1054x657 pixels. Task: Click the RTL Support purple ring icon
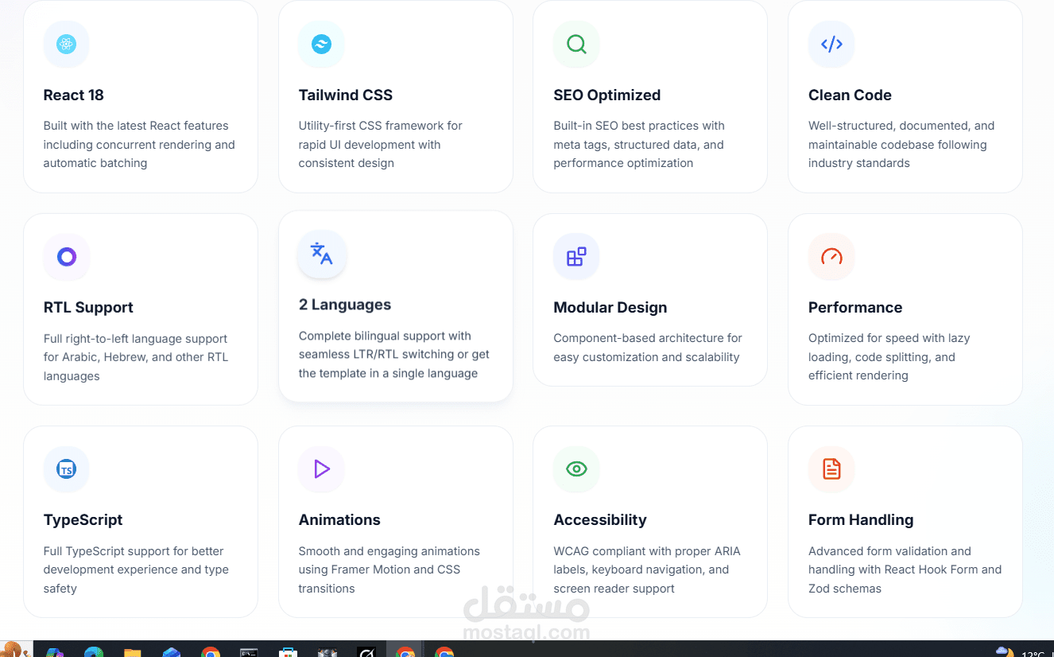pos(66,257)
